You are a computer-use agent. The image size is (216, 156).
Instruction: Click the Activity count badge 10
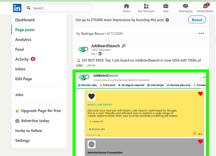(x=33, y=59)
